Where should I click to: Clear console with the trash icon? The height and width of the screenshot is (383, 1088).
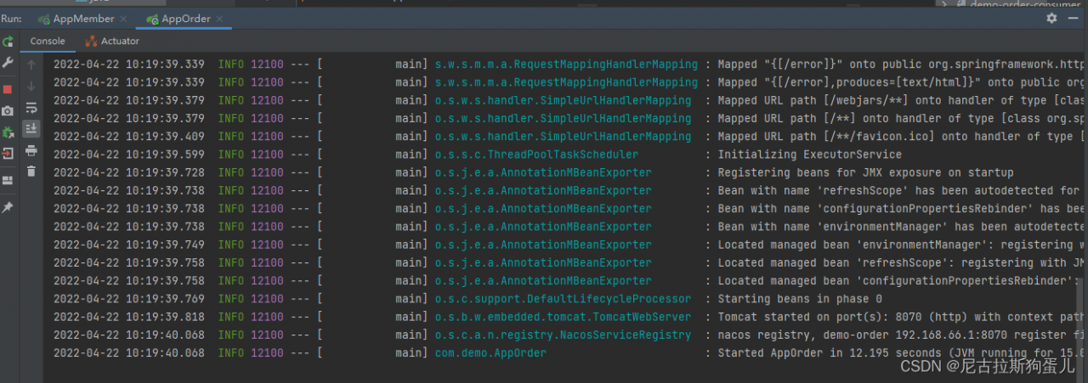tap(31, 172)
